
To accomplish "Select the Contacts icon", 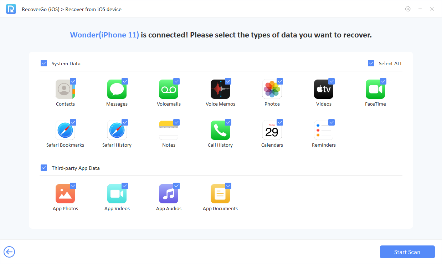I will pyautogui.click(x=65, y=89).
